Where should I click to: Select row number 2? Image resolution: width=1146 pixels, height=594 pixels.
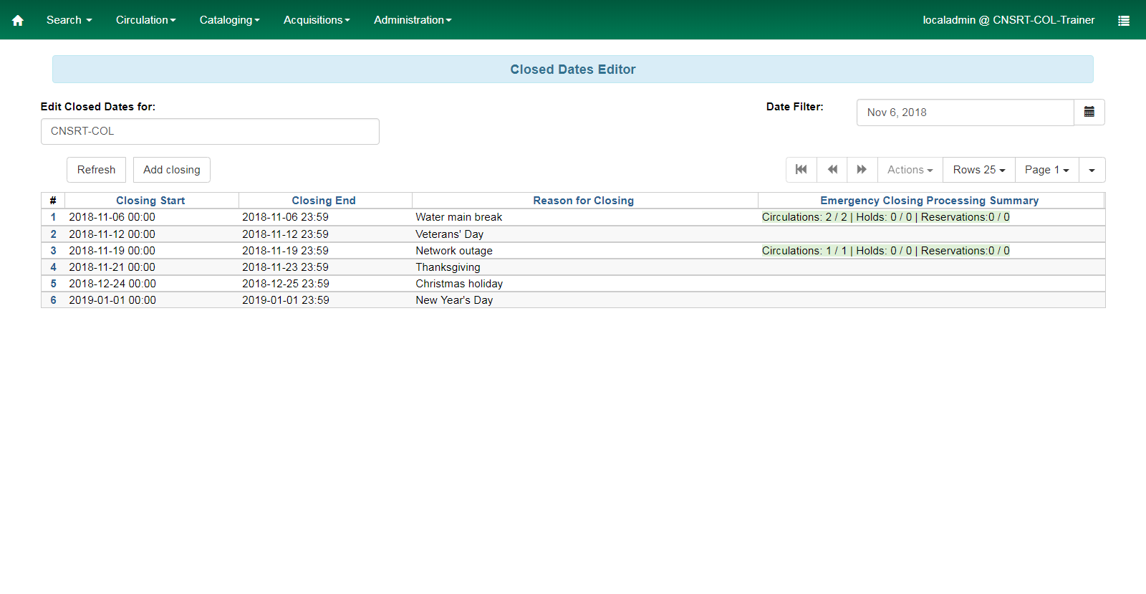click(x=53, y=234)
